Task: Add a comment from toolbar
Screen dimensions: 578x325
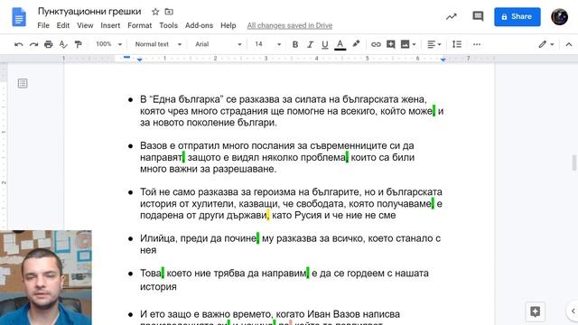Action: pyautogui.click(x=391, y=44)
